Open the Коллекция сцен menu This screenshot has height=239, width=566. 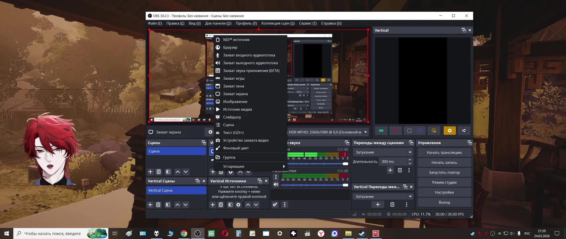(278, 23)
